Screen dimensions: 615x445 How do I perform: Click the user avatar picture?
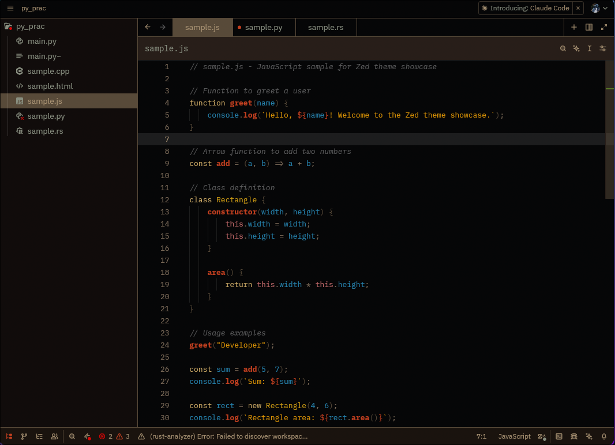point(595,8)
